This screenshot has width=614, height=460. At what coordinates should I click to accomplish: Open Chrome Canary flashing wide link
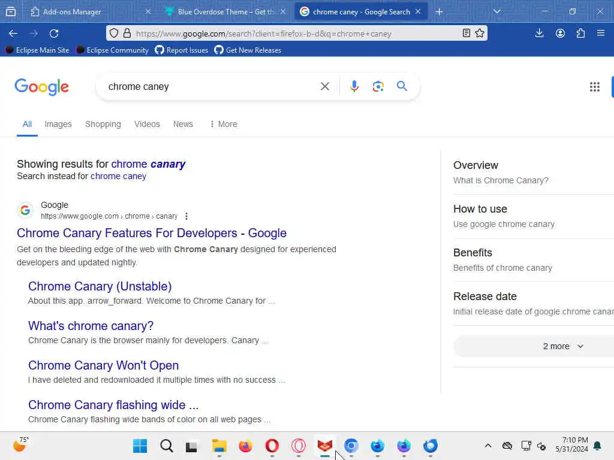tap(113, 405)
